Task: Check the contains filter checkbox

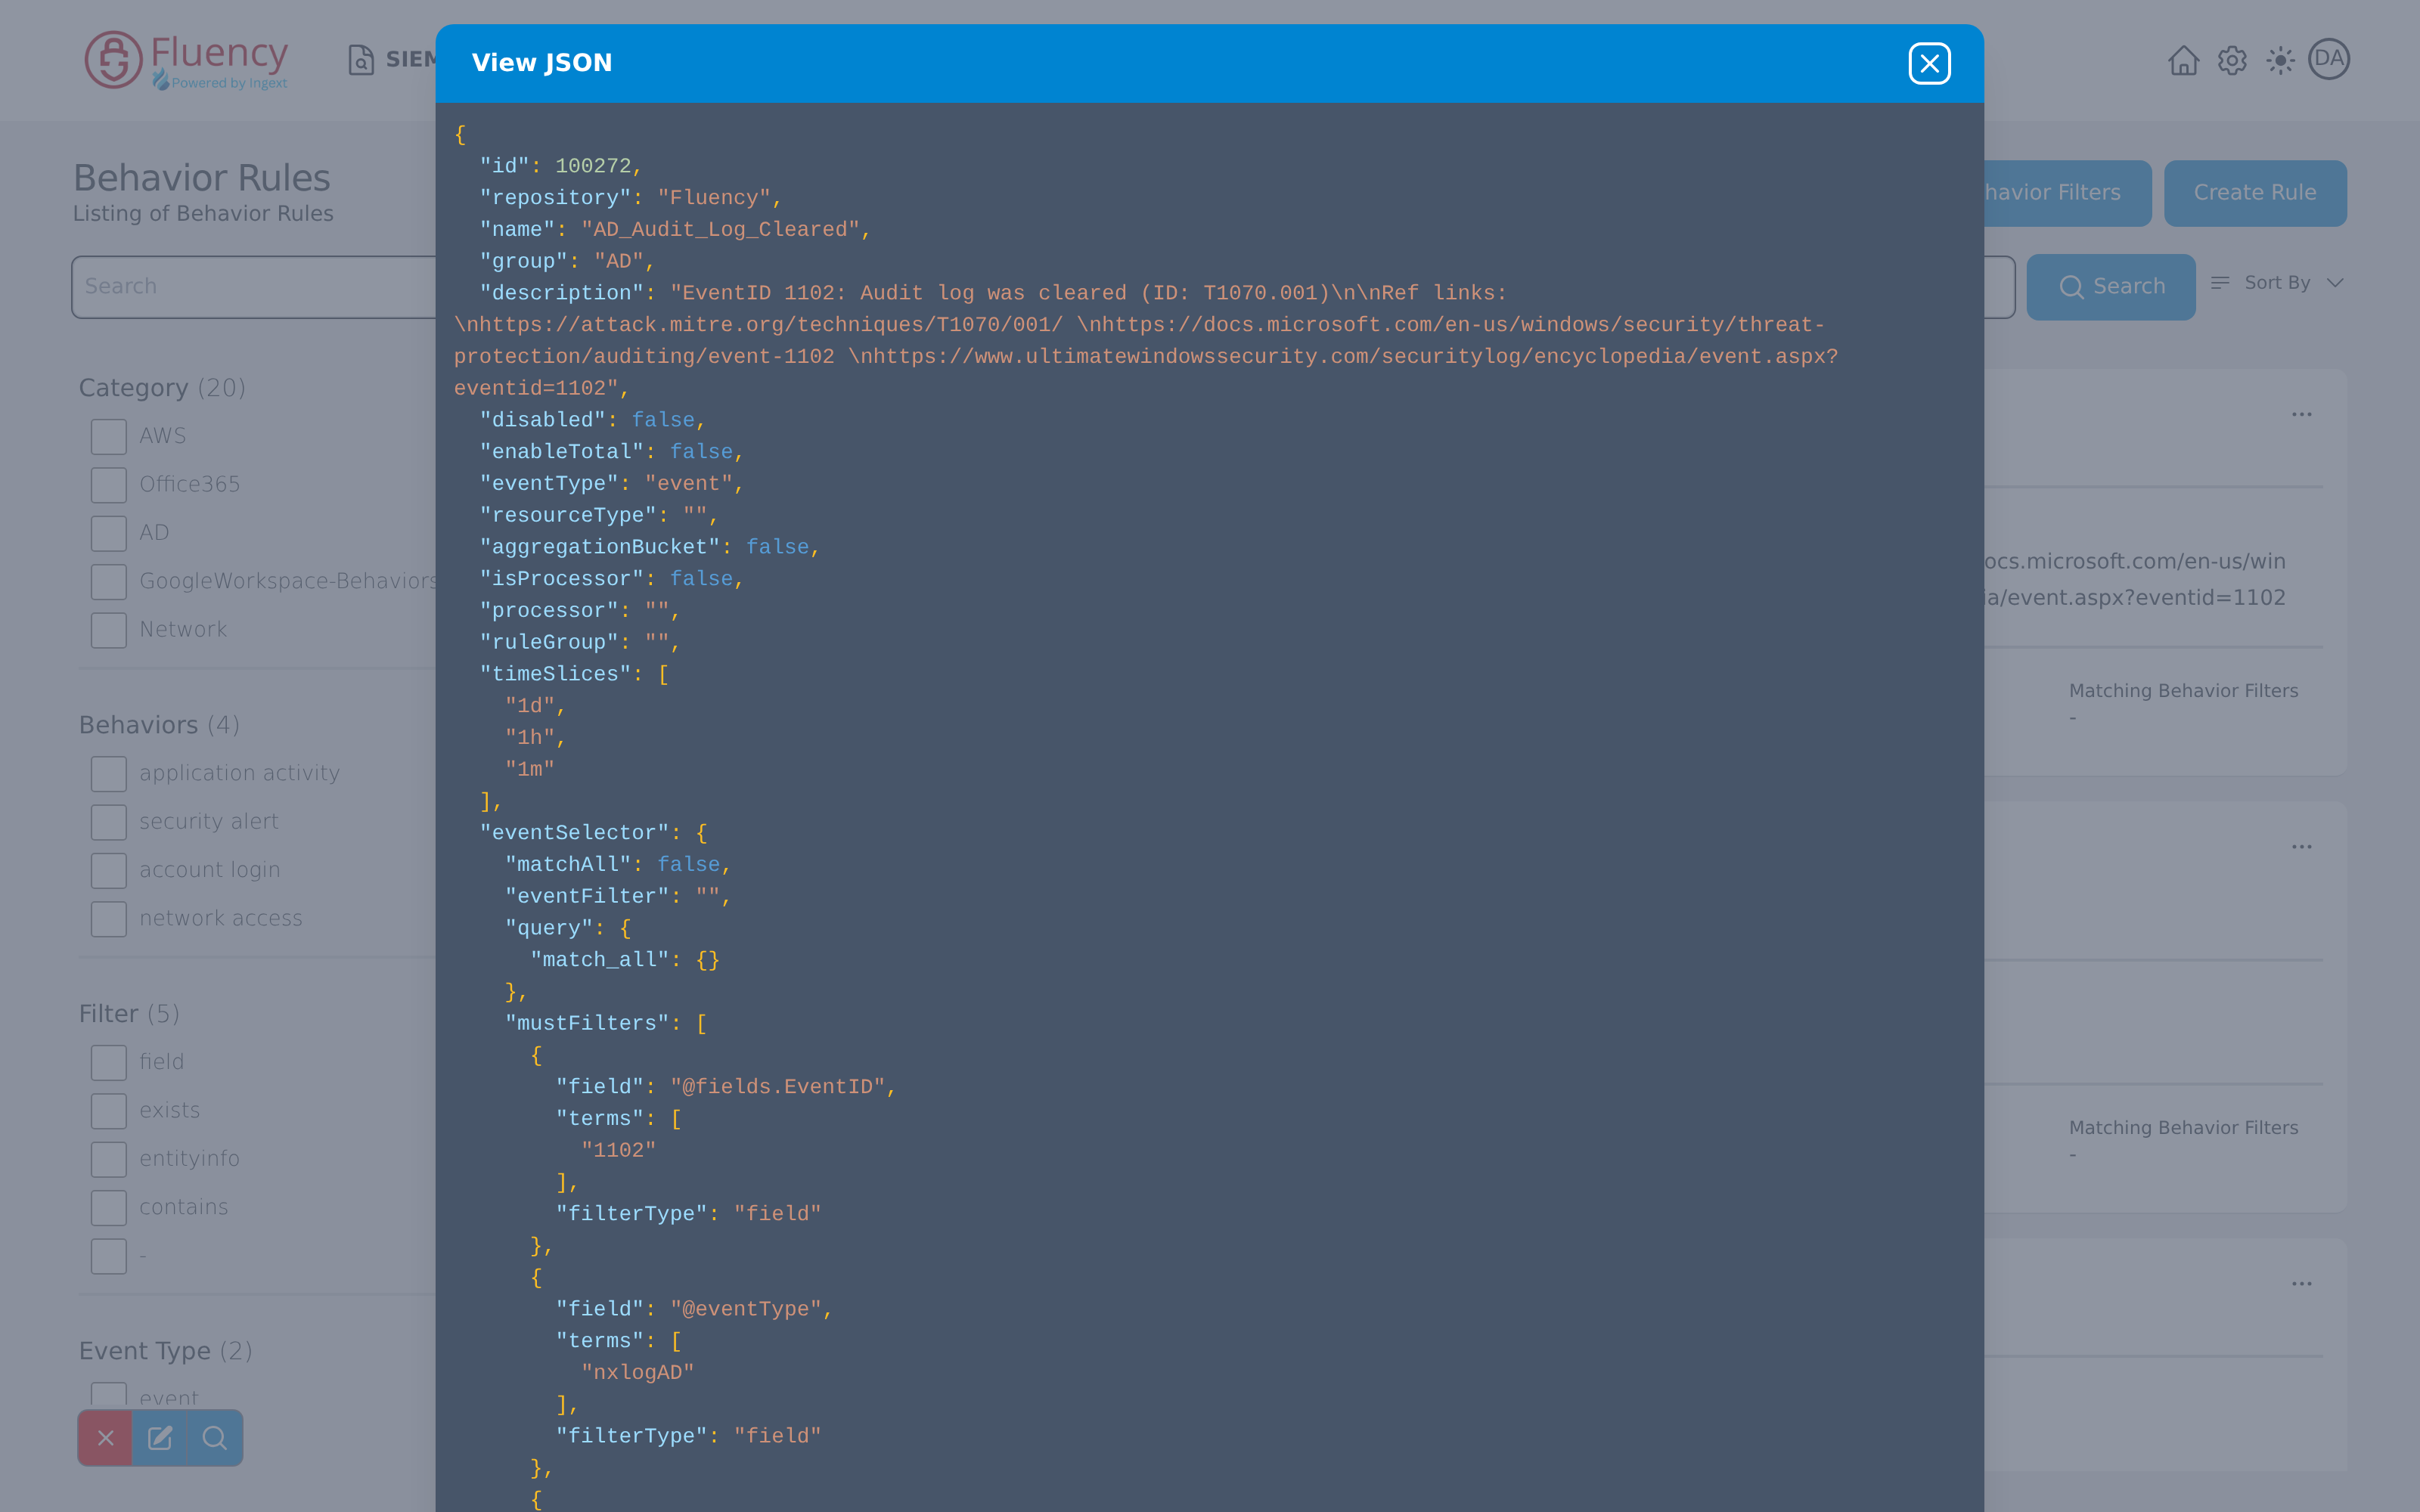Action: point(109,1208)
